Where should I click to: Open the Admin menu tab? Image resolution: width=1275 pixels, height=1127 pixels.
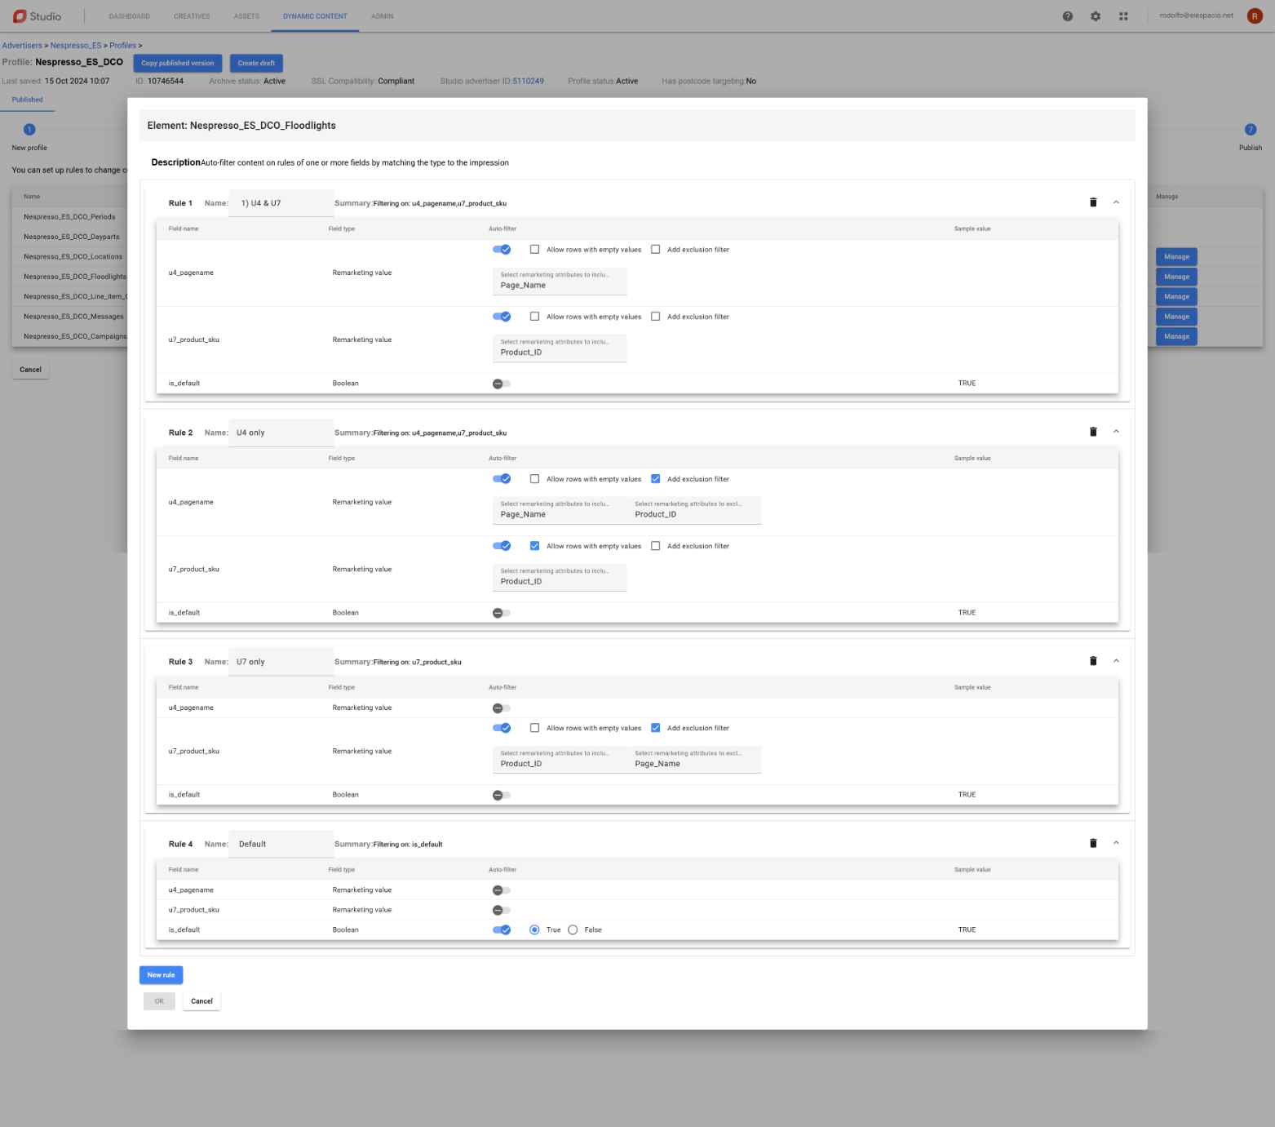tap(382, 16)
